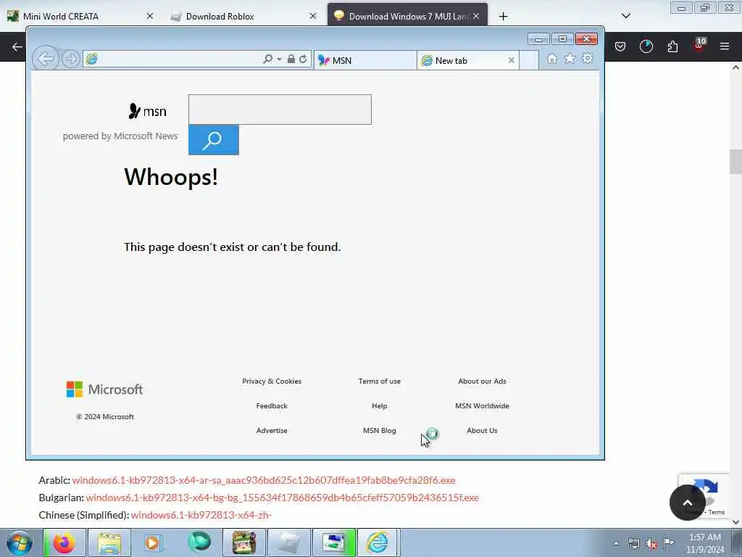Open Help footer link
The width and height of the screenshot is (742, 557).
click(380, 406)
